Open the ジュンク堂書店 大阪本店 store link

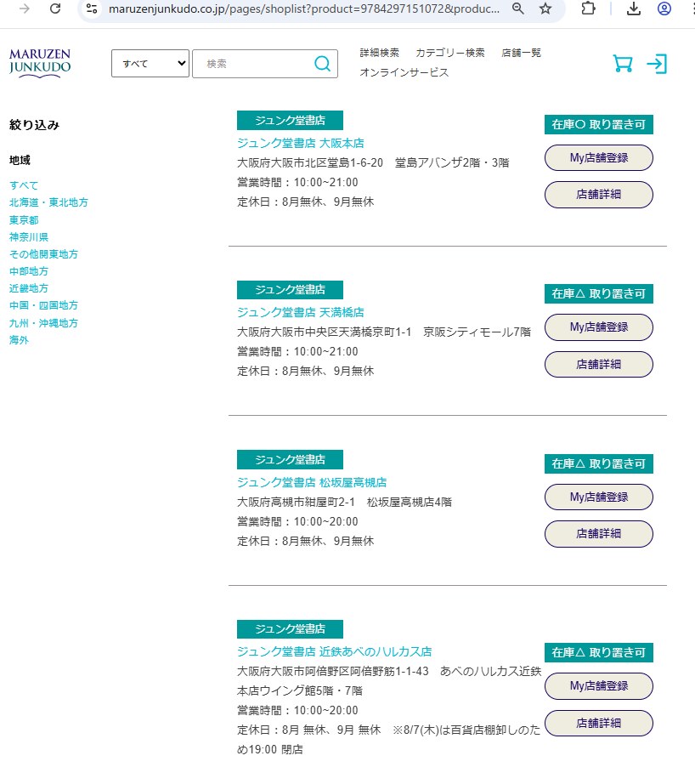301,144
